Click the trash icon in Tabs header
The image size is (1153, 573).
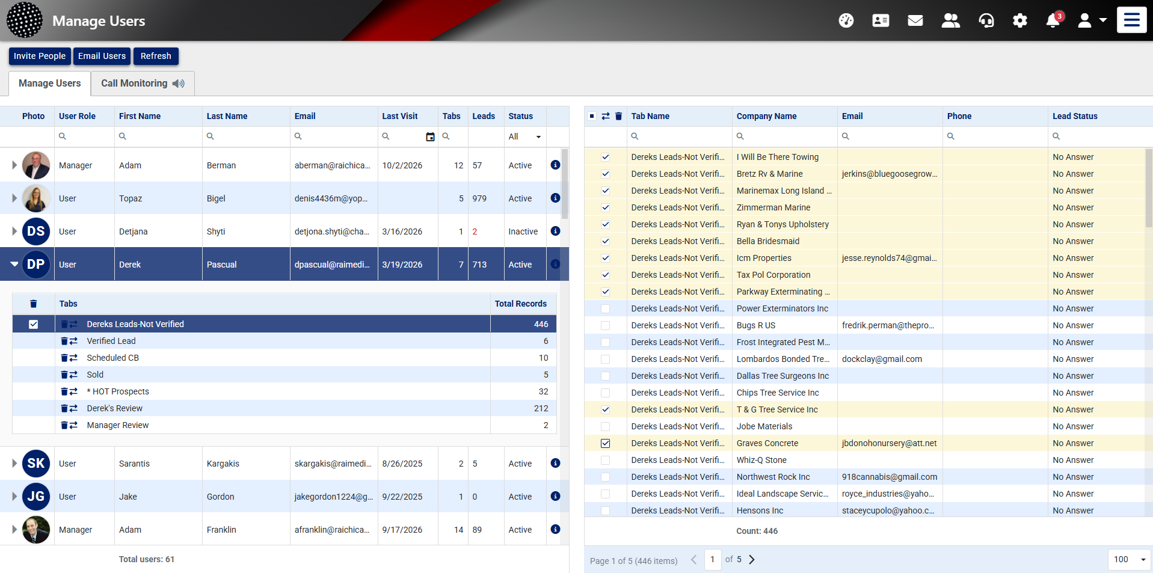(34, 304)
